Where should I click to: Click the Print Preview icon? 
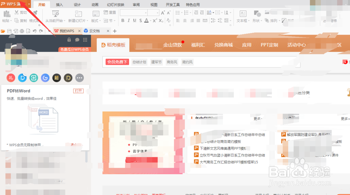[x=28, y=31]
